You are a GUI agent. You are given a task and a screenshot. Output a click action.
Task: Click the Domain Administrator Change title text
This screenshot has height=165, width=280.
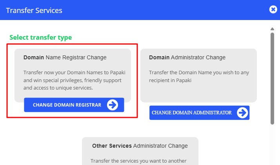click(187, 57)
